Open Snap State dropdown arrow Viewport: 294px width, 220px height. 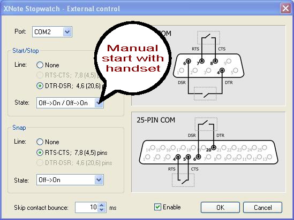pyautogui.click(x=99, y=180)
